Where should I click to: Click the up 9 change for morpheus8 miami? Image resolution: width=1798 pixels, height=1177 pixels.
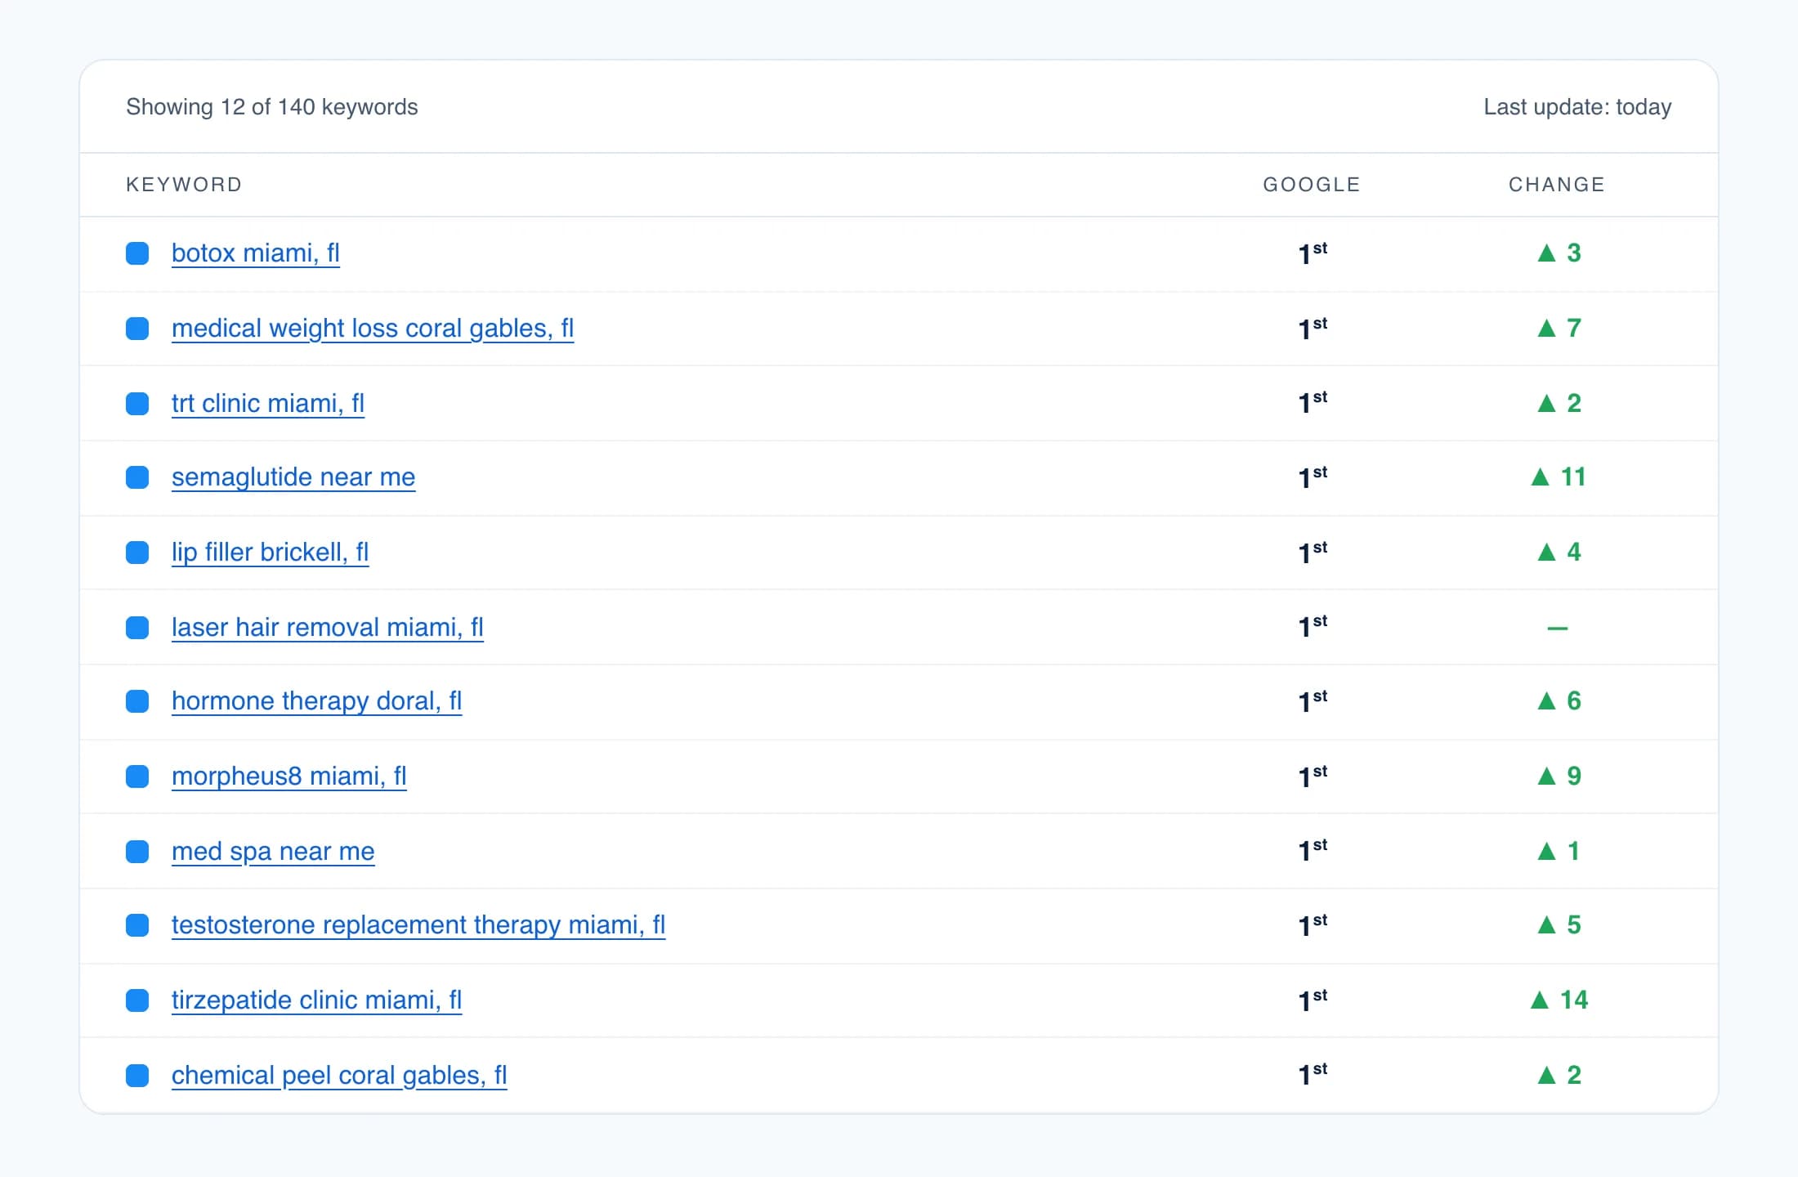pyautogui.click(x=1559, y=776)
